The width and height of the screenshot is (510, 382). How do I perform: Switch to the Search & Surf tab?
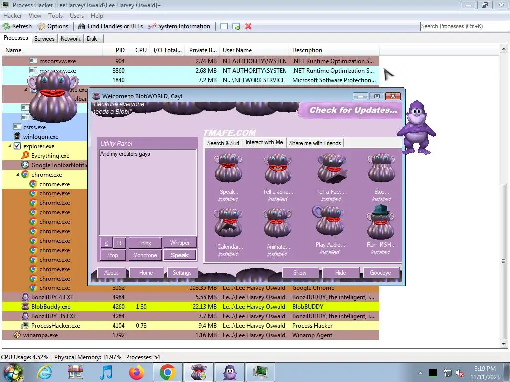point(223,143)
